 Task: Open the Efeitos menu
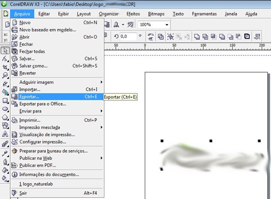tap(133, 14)
